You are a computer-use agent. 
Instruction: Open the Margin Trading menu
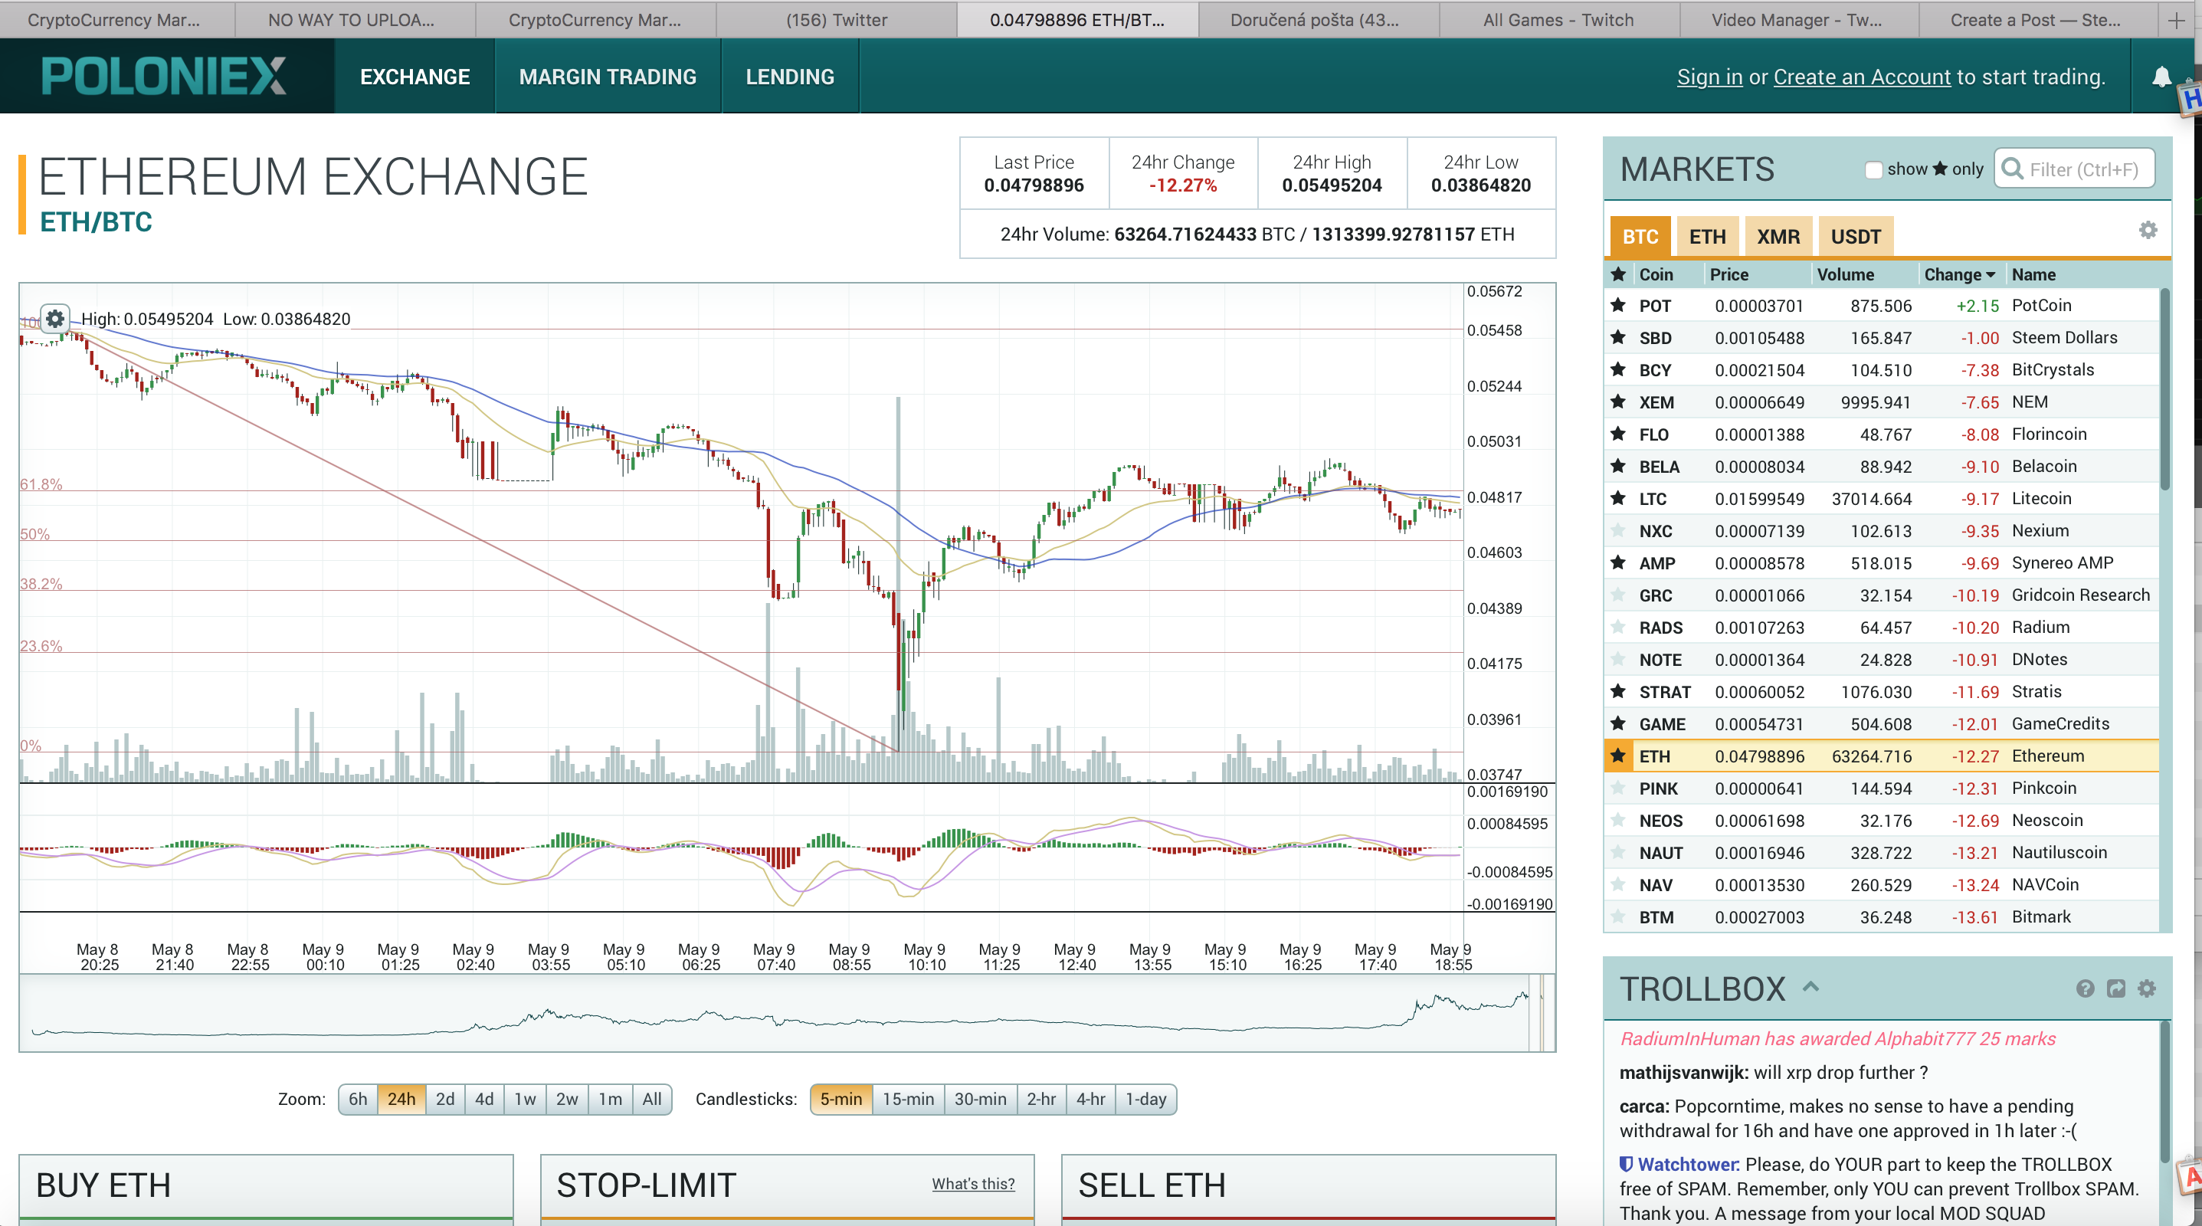tap(608, 77)
